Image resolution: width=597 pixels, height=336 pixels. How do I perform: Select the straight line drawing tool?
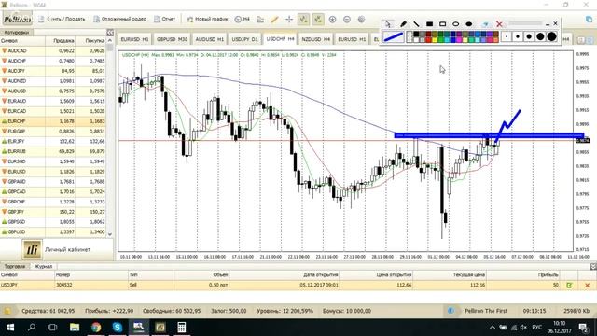click(x=416, y=23)
